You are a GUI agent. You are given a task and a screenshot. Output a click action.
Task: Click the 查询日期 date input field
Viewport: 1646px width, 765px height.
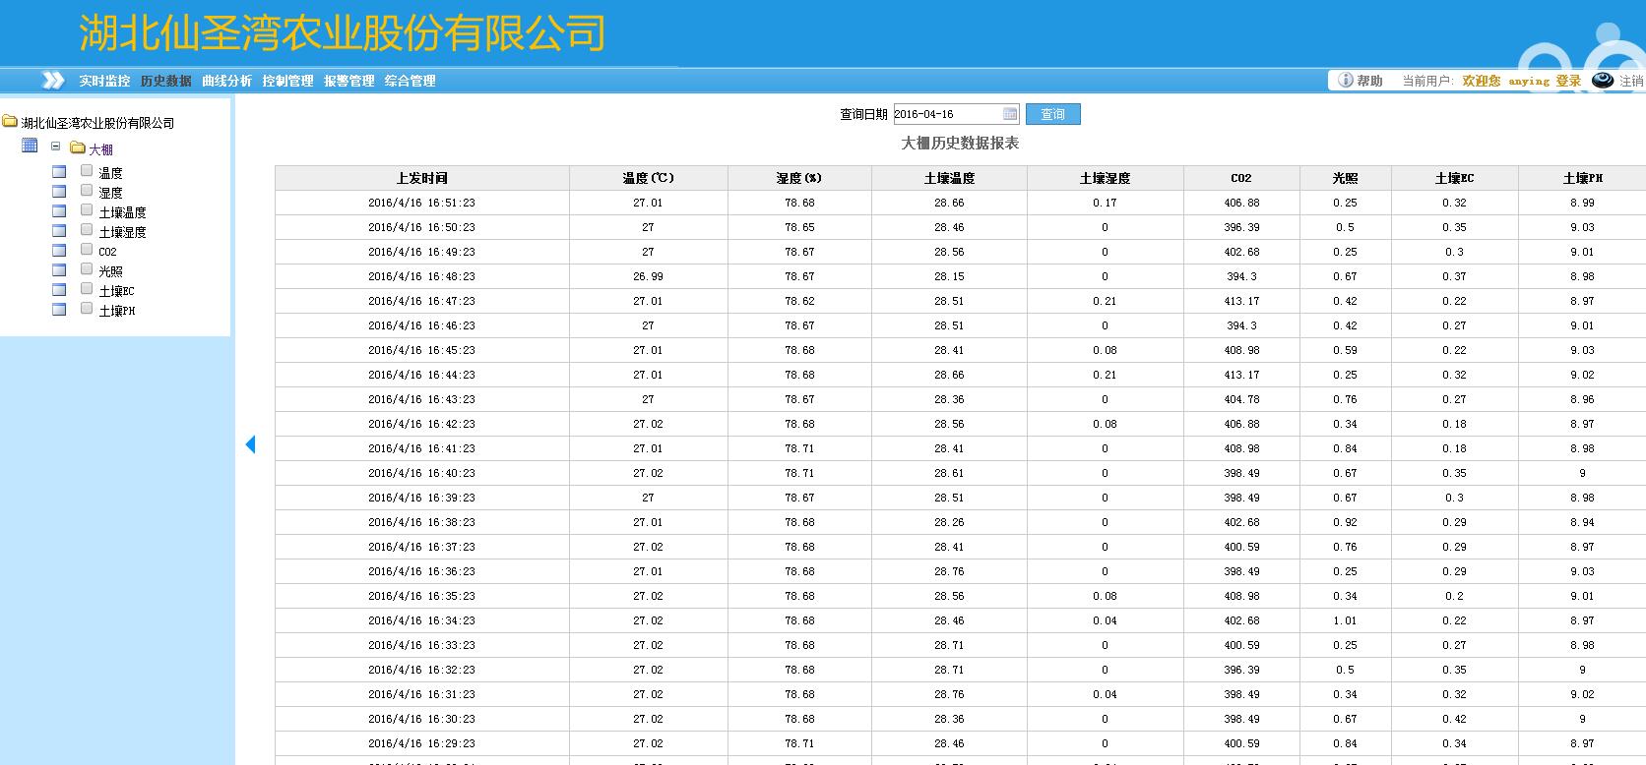click(945, 114)
